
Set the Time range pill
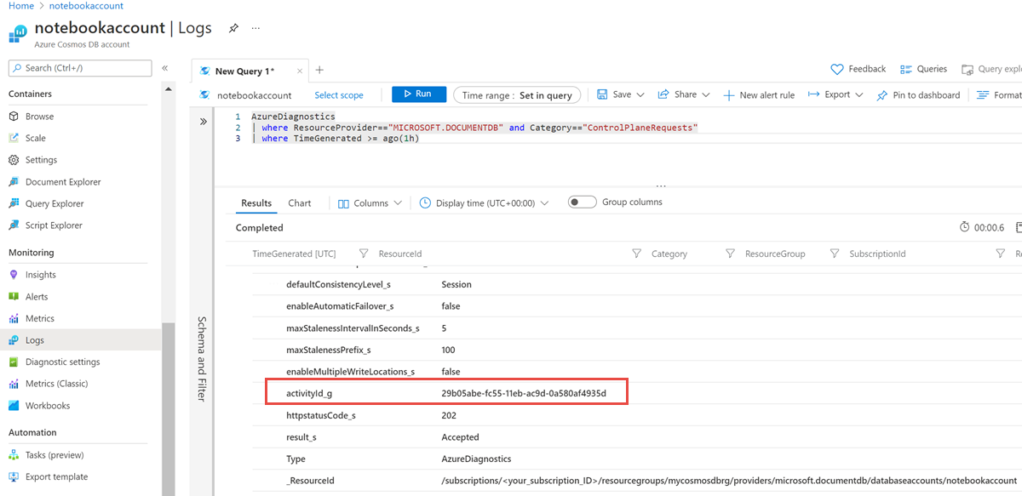(x=517, y=95)
